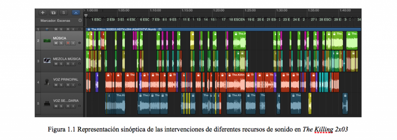Add a marker with the circled plus icon
397x140 pixels.
coord(80,21)
